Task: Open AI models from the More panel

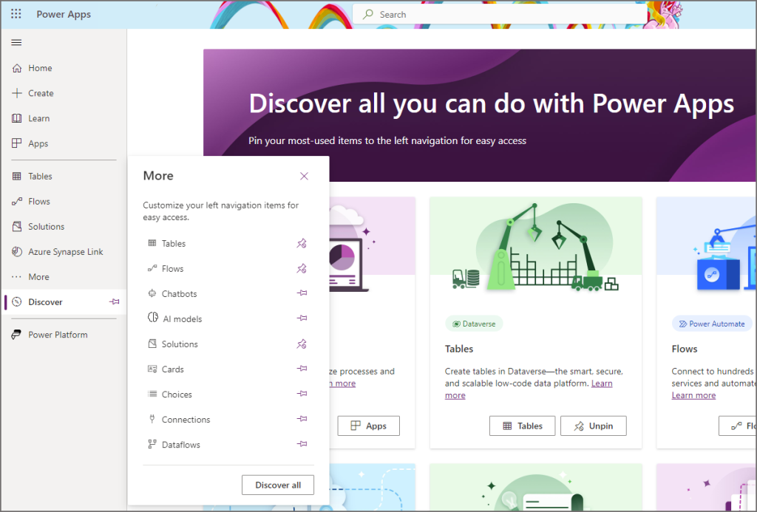Action: coord(174,318)
